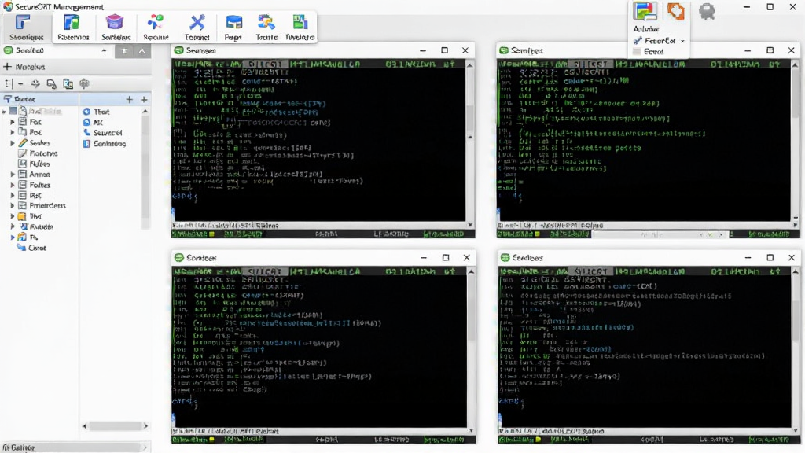The height and width of the screenshot is (453, 805).
Task: Open the small dropdown arrow in left panel header
Action: [x=105, y=50]
